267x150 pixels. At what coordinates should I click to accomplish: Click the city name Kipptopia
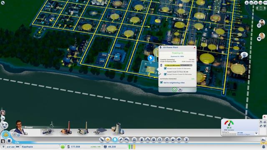click(x=27, y=147)
